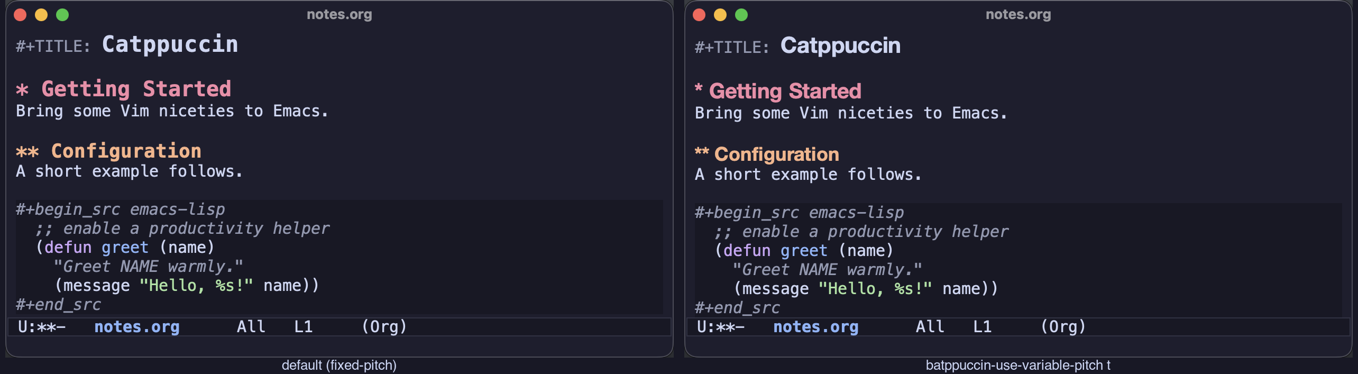This screenshot has width=1358, height=374.
Task: Fold the Configuration heading stars in left window
Action: pyautogui.click(x=27, y=152)
